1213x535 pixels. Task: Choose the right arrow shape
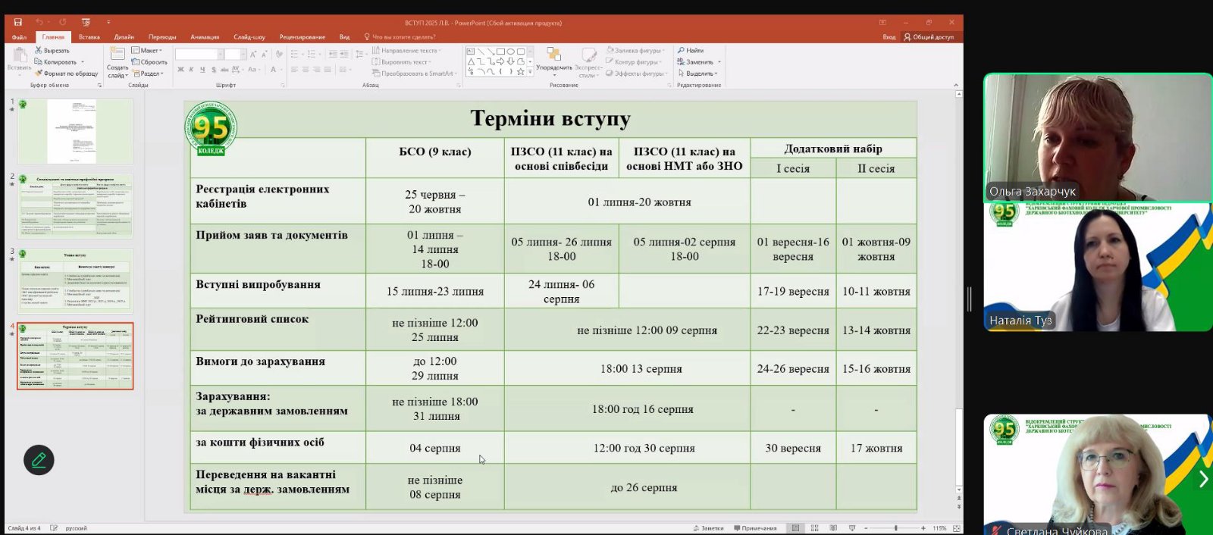tap(500, 61)
